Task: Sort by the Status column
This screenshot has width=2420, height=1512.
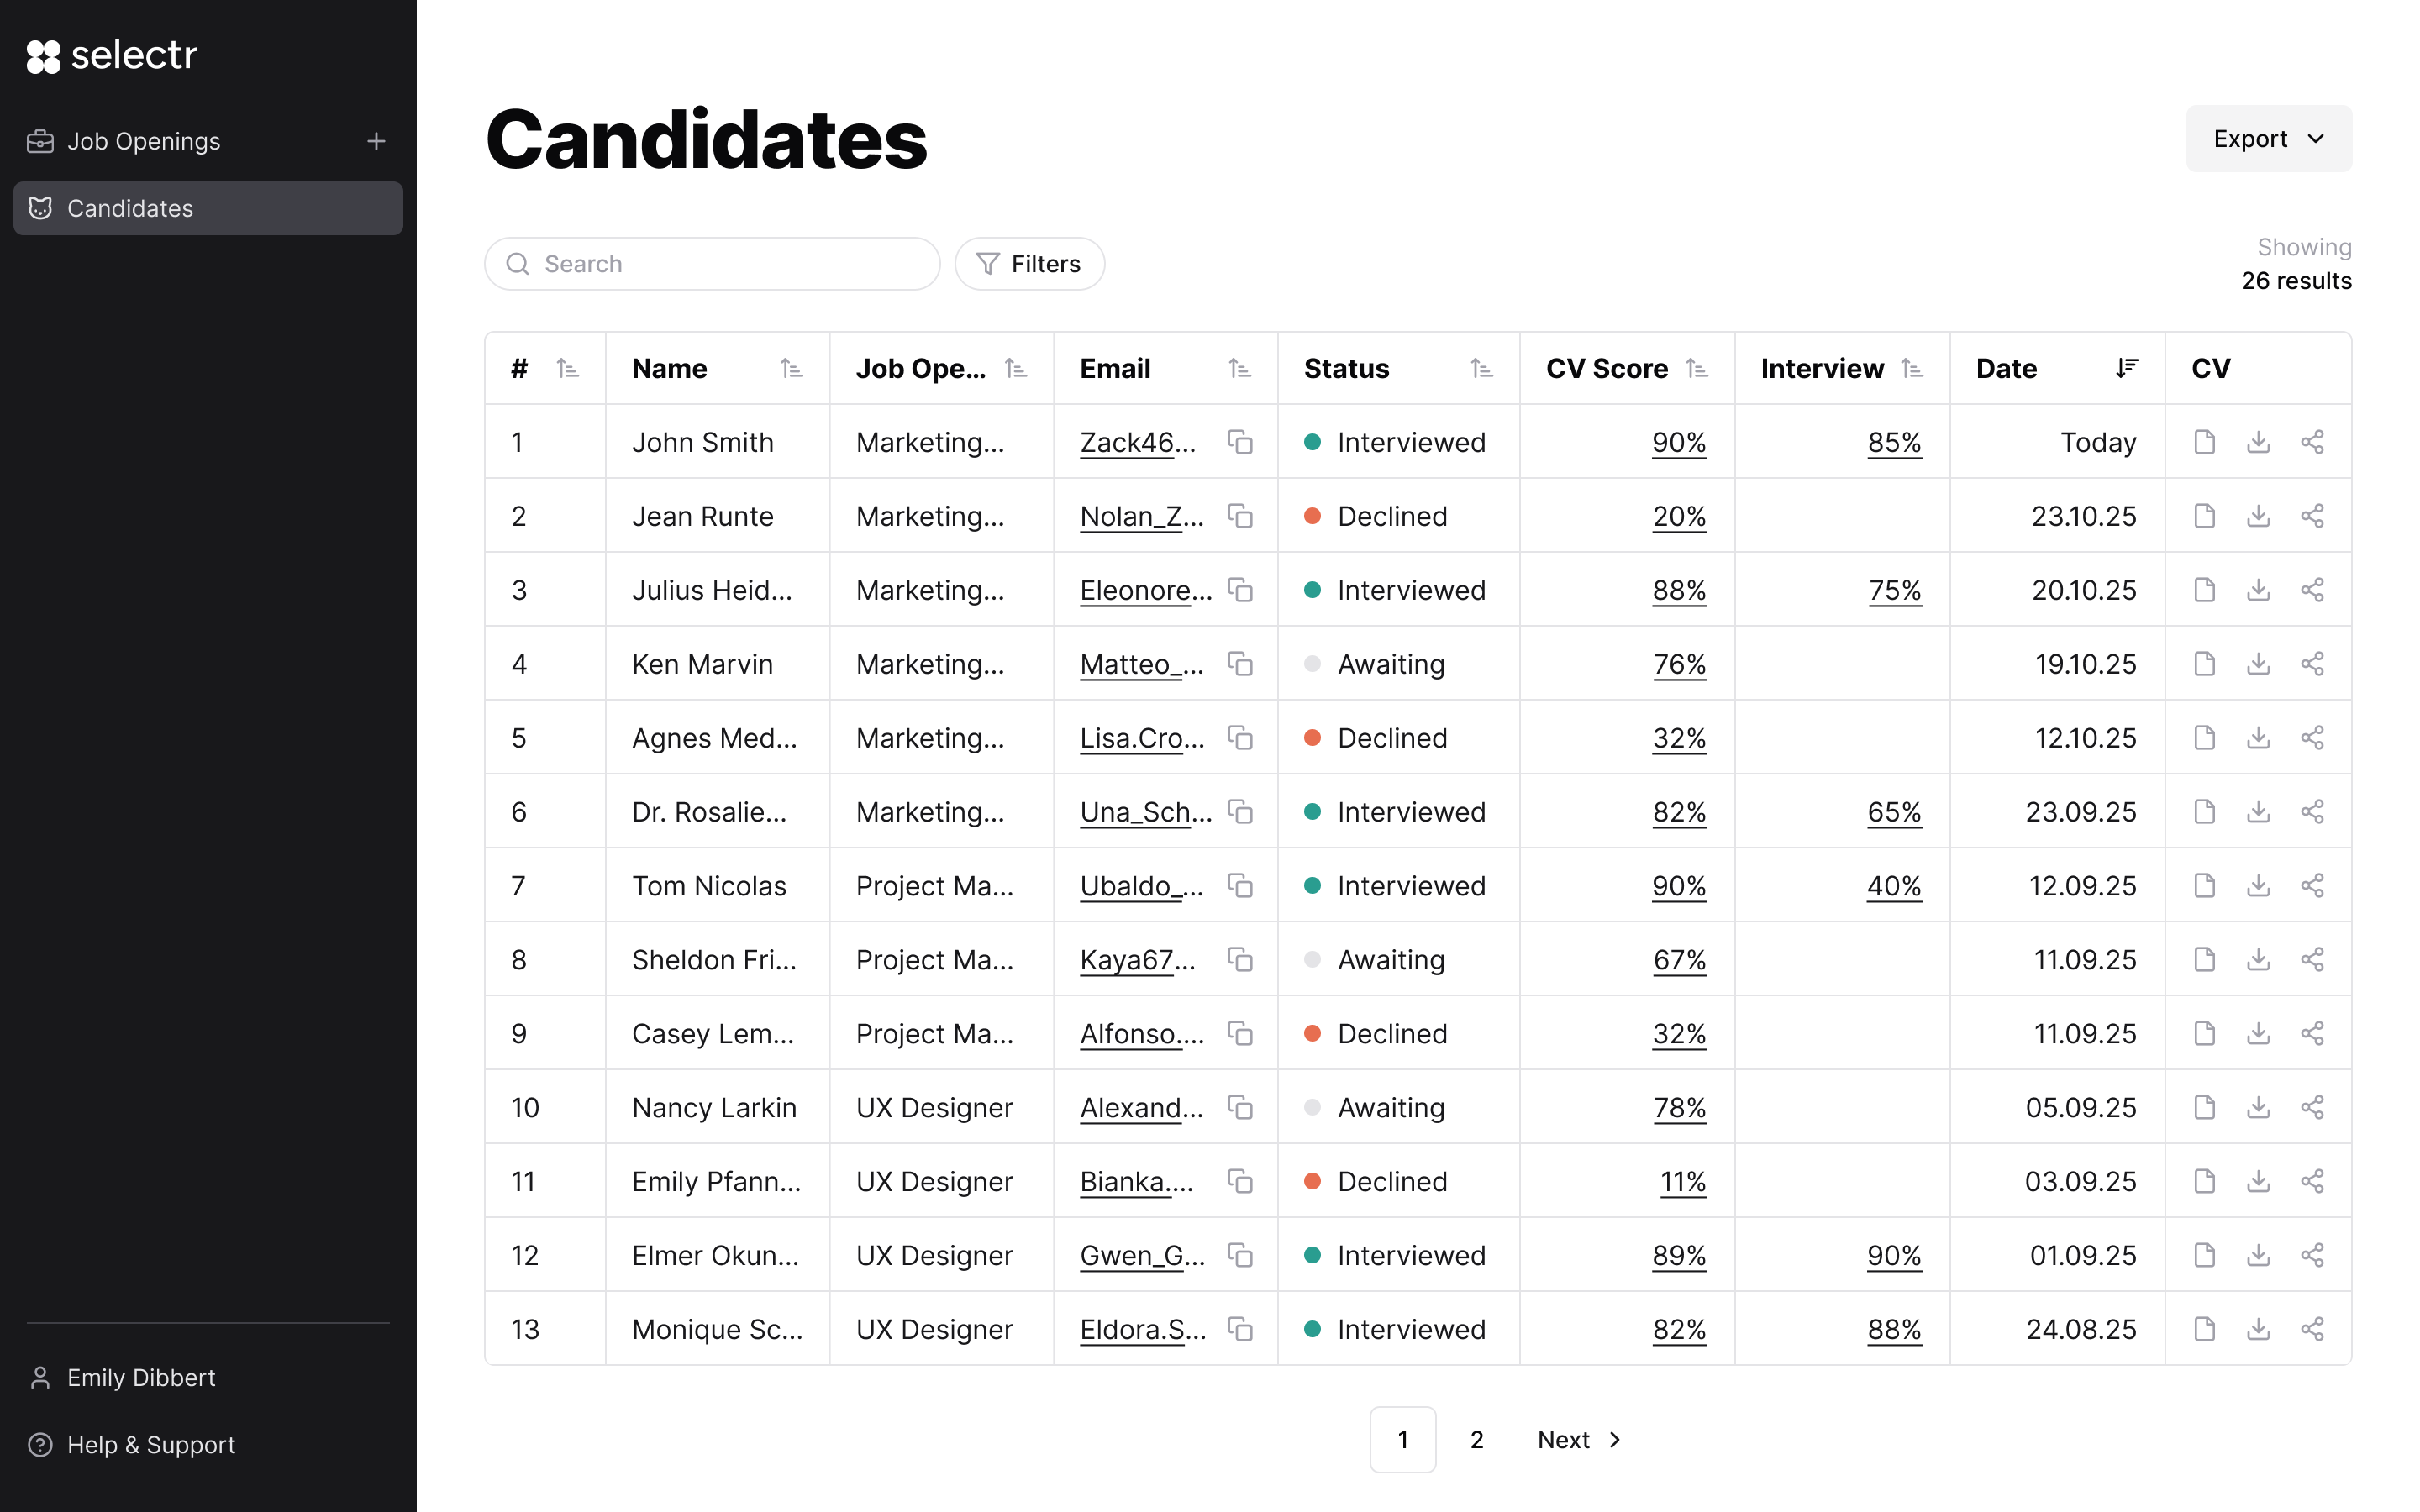Action: pyautogui.click(x=1481, y=369)
